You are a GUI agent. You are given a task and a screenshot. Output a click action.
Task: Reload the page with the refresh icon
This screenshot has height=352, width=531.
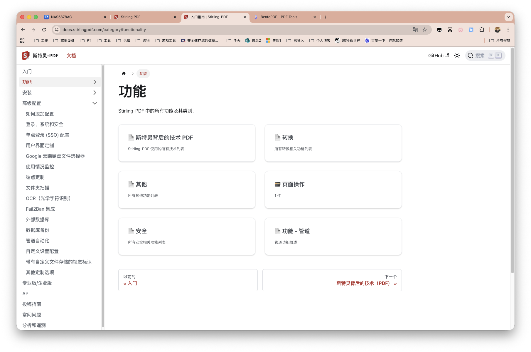[x=44, y=29]
